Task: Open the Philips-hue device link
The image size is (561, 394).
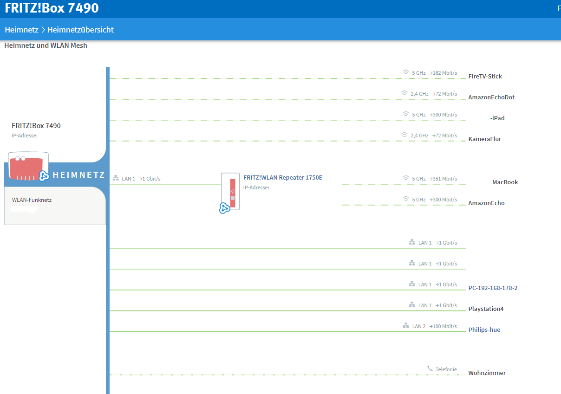Action: pyautogui.click(x=484, y=330)
